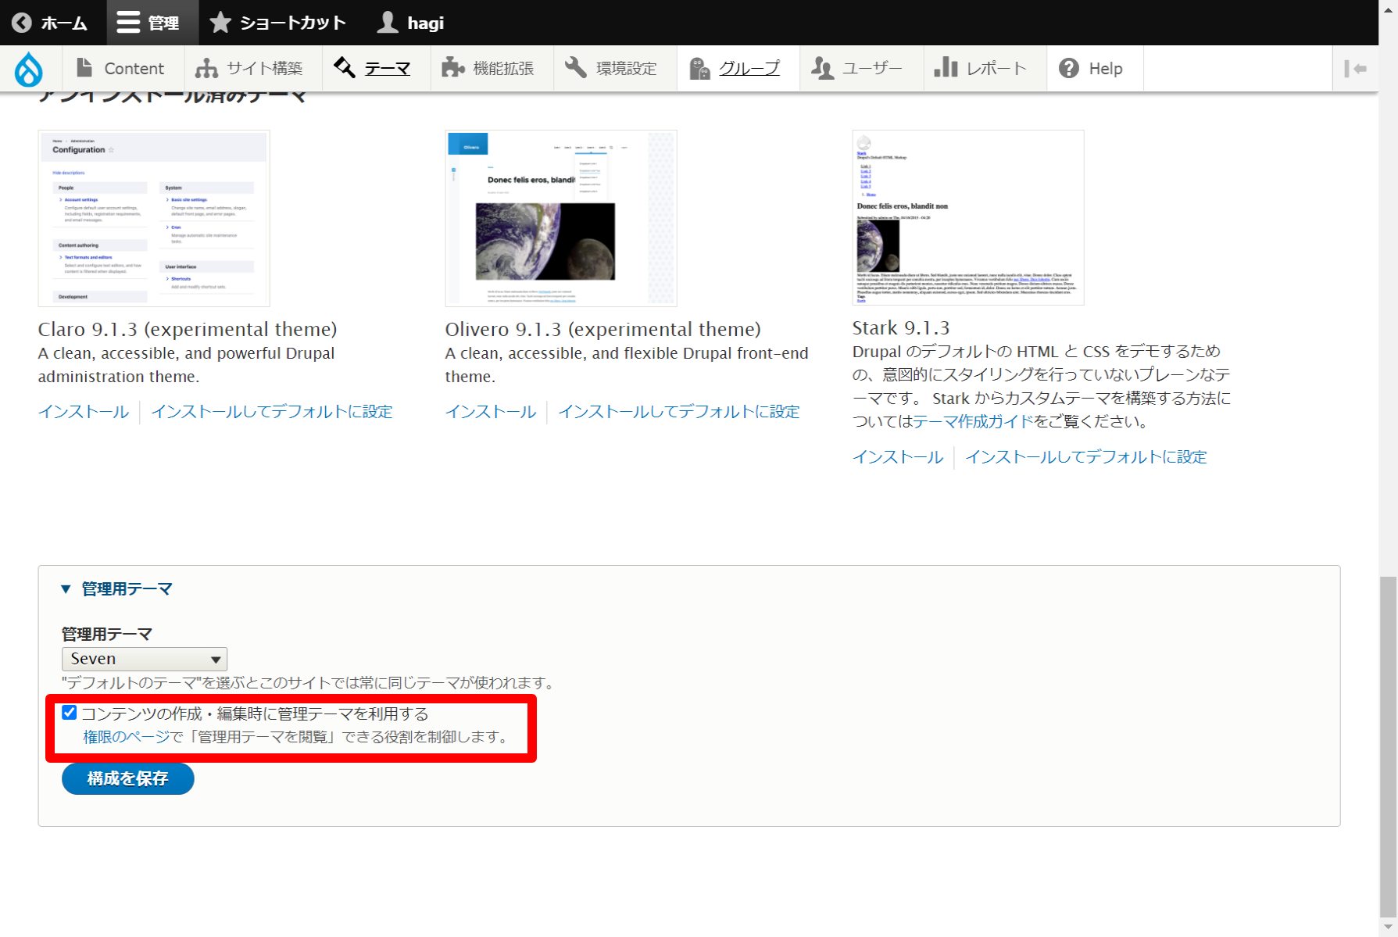The height and width of the screenshot is (937, 1398).
Task: Open the 権限のページ link
Action: coord(127,737)
